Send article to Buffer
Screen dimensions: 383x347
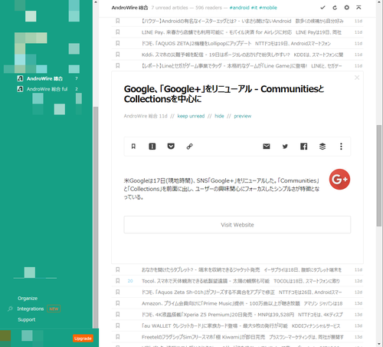pos(322,147)
